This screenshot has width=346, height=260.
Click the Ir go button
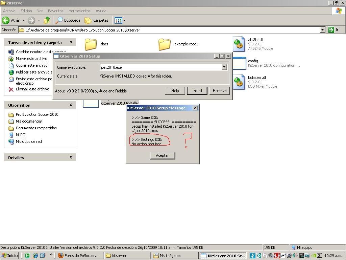pyautogui.click(x=333, y=30)
